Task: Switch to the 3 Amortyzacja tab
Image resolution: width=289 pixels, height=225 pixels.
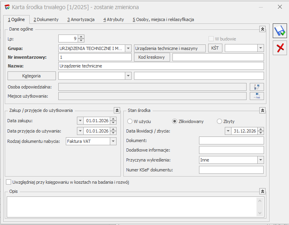Action: 81,19
